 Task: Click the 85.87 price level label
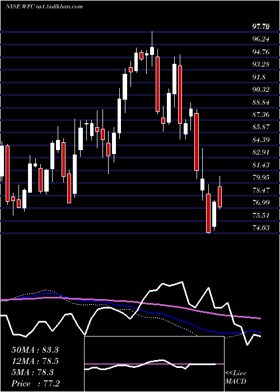261,127
